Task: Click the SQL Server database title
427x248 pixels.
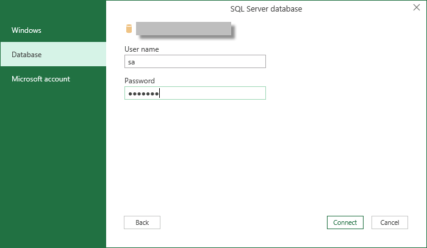Action: [266, 9]
